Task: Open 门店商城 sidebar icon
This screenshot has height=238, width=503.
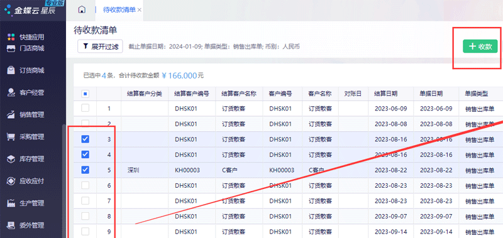Action: click(11, 49)
